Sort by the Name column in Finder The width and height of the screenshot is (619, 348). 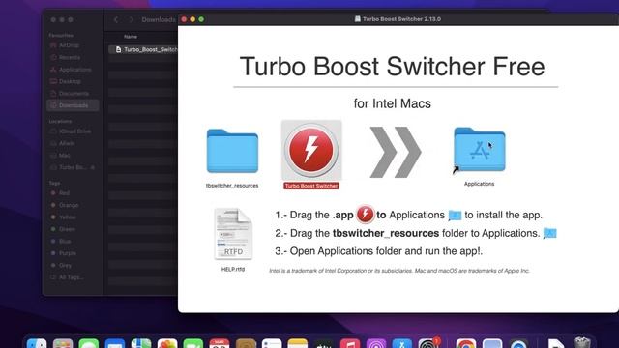[131, 37]
